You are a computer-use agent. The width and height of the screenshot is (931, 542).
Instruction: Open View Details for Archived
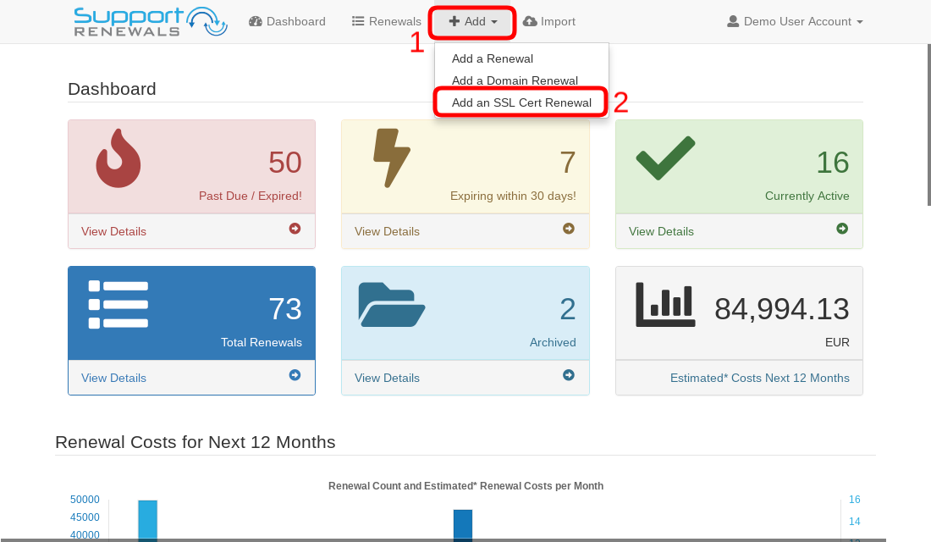tap(387, 378)
